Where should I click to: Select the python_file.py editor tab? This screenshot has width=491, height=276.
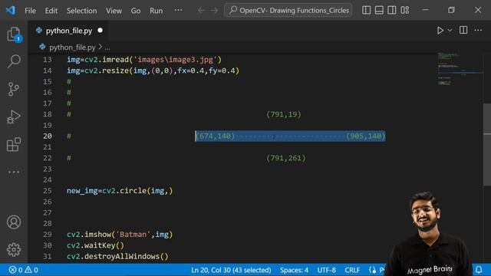pos(69,31)
